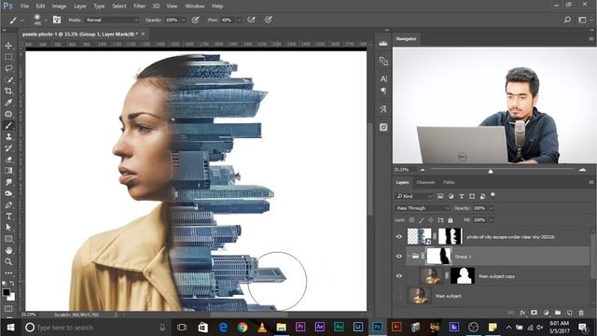The height and width of the screenshot is (336, 597).
Task: Open Character panel icon in collapsed dock
Action: click(383, 78)
